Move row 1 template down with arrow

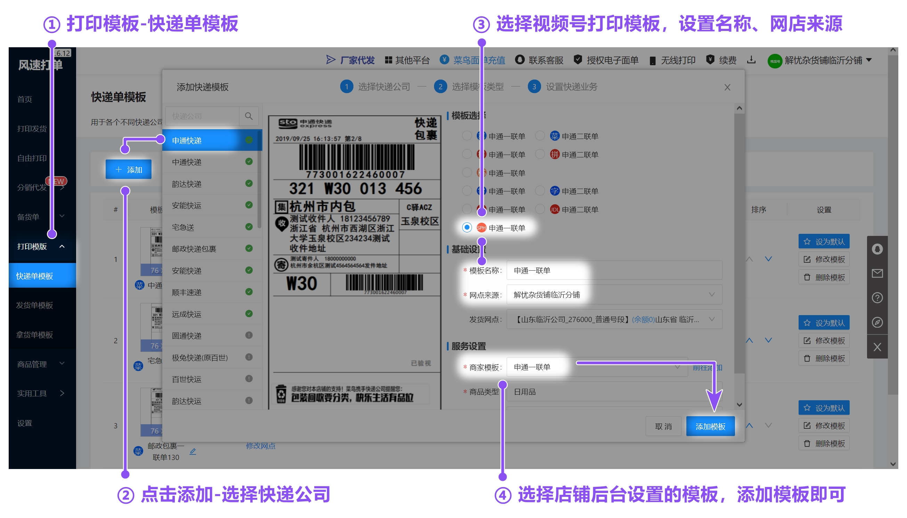coord(768,259)
